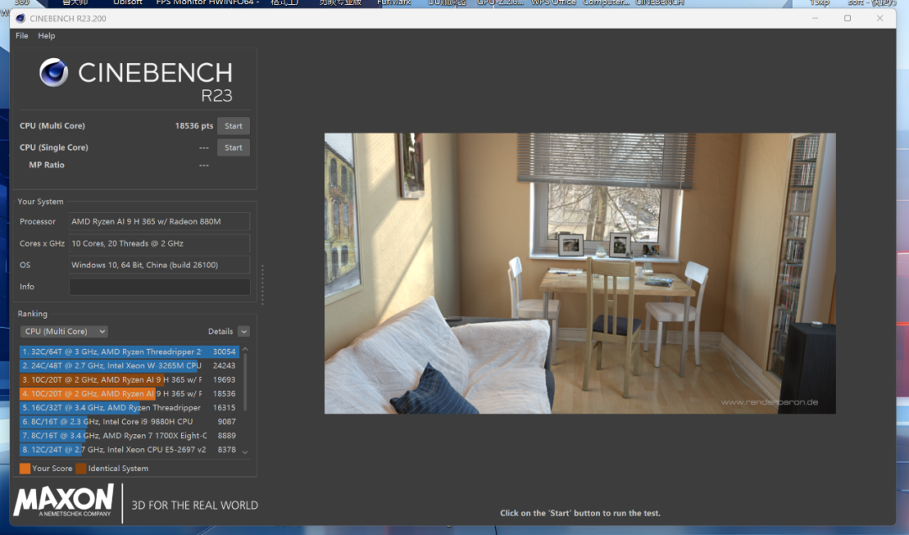This screenshot has height=535, width=909.
Task: Click into the empty Info field
Action: click(159, 286)
